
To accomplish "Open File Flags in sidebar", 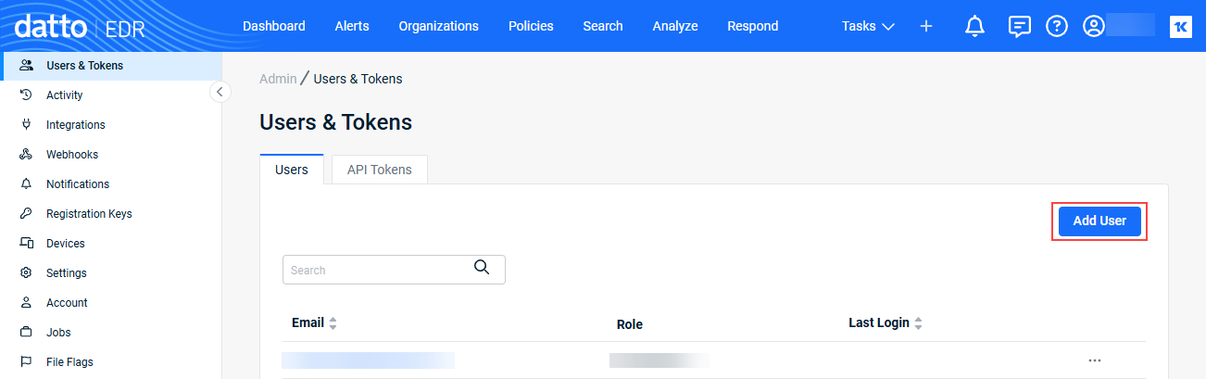I will click(x=69, y=362).
